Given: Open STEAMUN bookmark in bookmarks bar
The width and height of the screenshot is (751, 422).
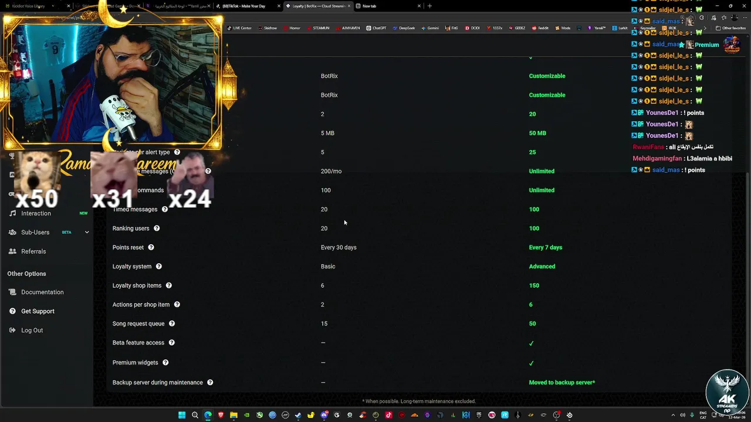Looking at the screenshot, I should click(318, 28).
